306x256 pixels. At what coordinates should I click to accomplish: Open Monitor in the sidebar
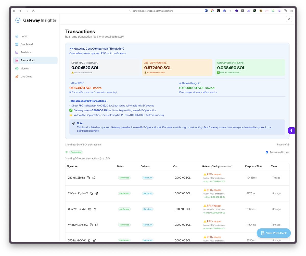pyautogui.click(x=35, y=69)
